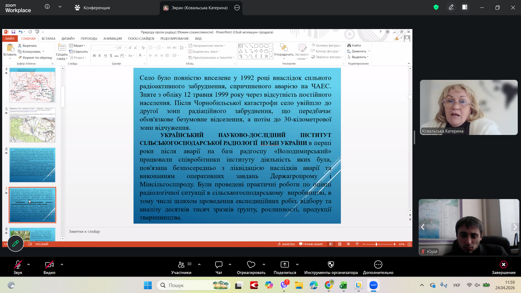521x293 pixels.
Task: Open the Zoom Chat panel
Action: click(219, 267)
